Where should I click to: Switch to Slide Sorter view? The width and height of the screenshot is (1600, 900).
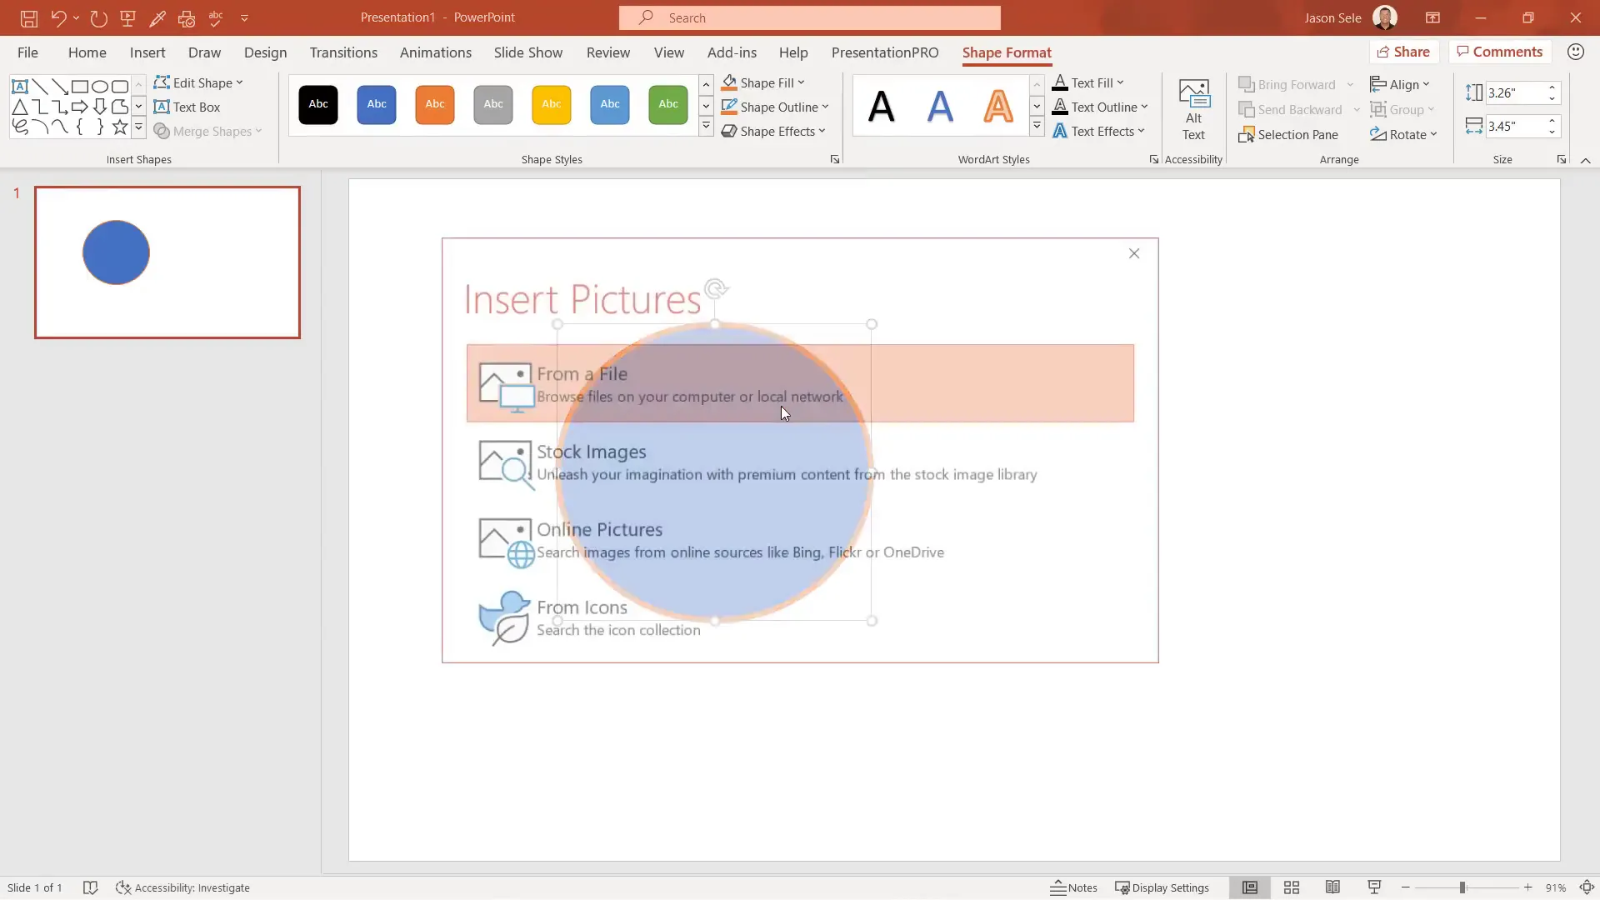[x=1292, y=887]
